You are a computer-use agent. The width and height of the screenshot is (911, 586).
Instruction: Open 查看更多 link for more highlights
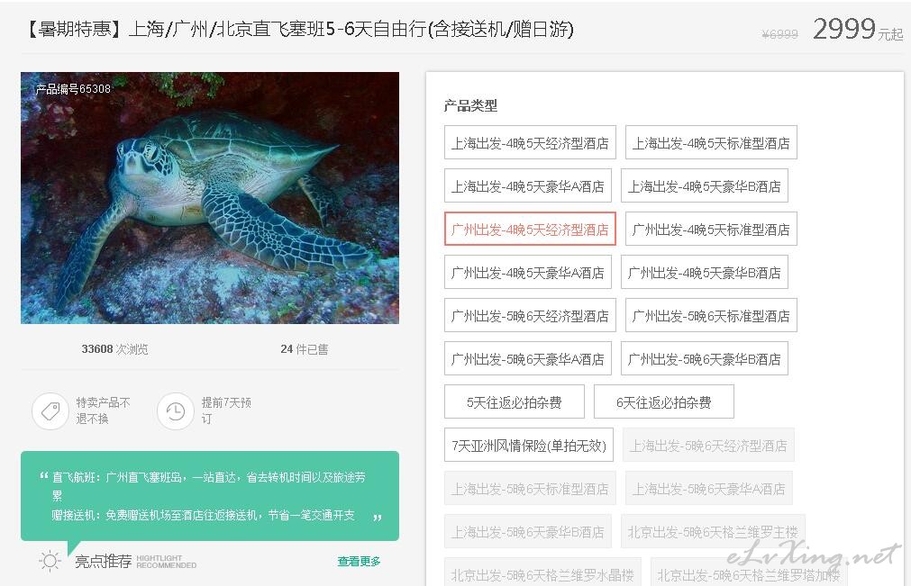point(359,561)
